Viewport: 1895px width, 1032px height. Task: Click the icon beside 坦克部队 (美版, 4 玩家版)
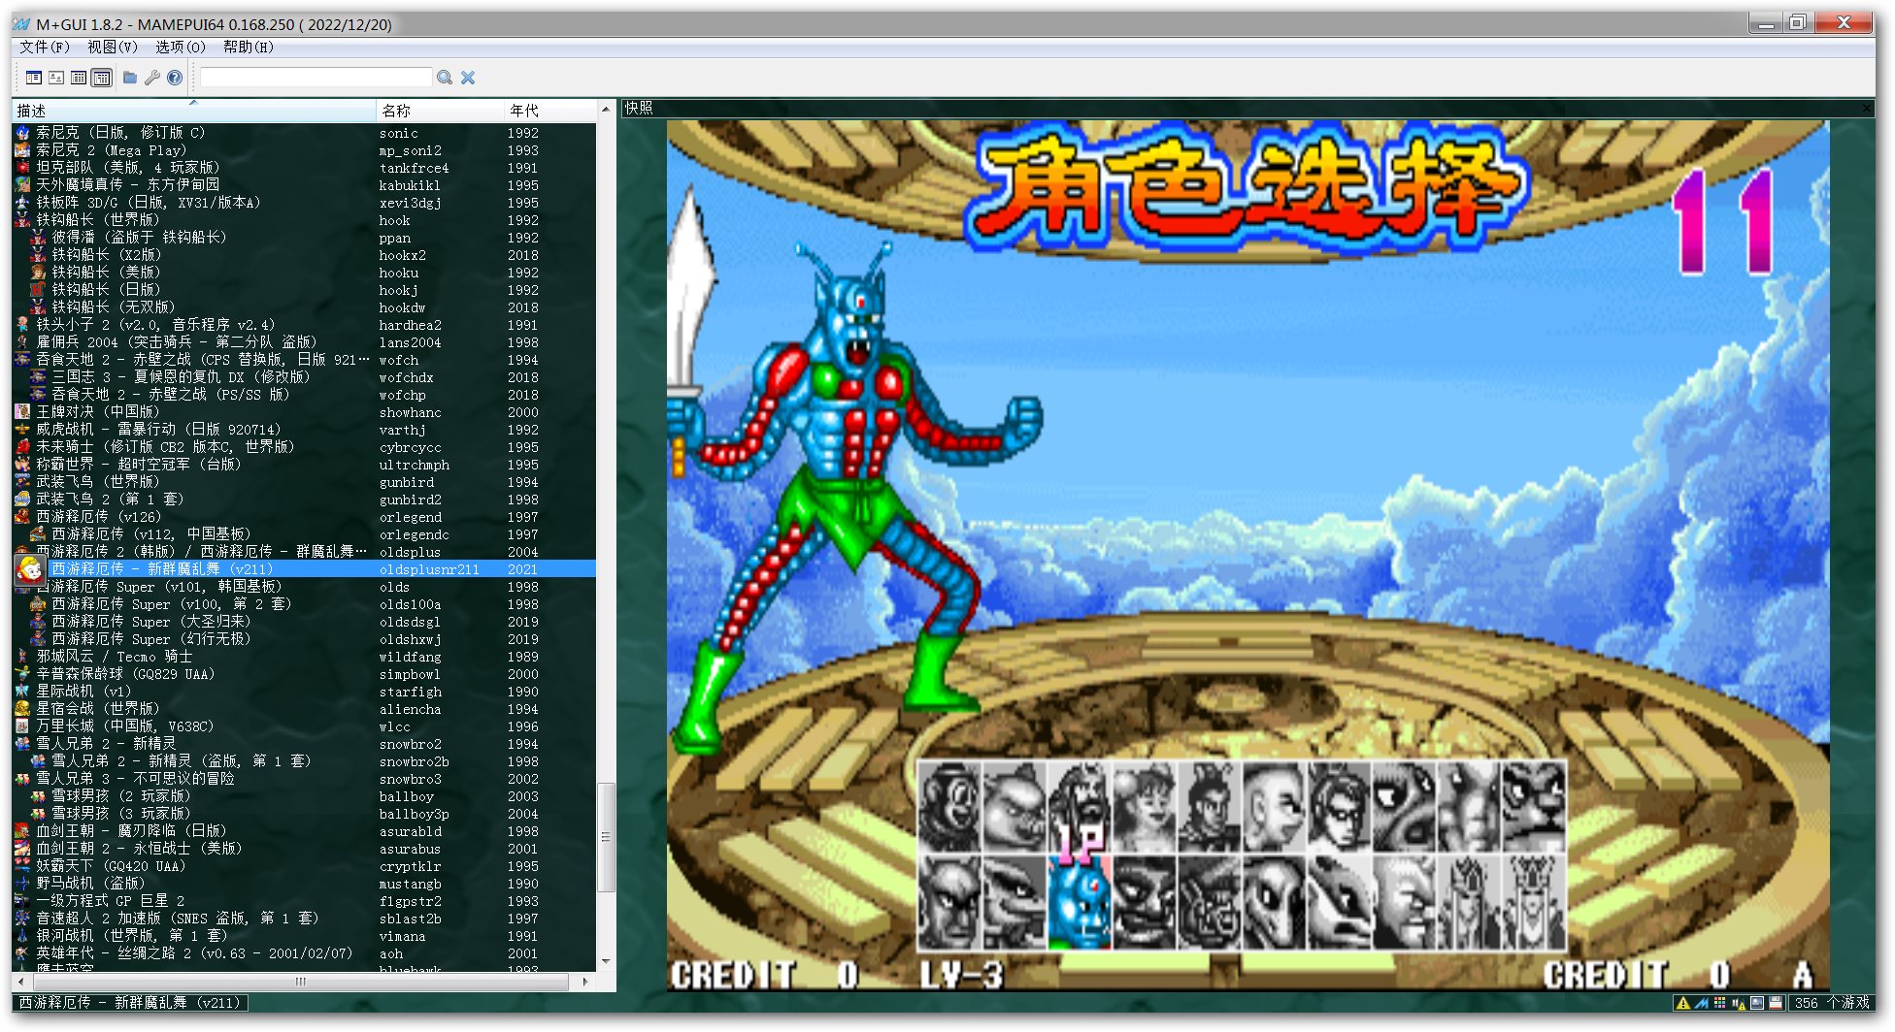23,168
